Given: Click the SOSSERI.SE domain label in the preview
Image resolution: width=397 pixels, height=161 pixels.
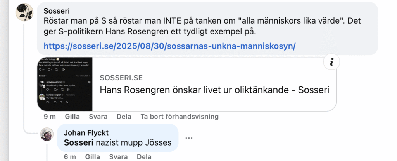Looking at the screenshot, I should click(x=121, y=78).
